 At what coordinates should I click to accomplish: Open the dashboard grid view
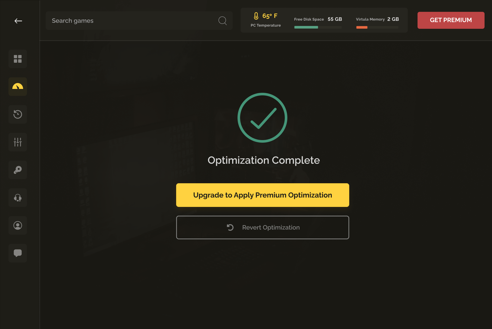tap(17, 59)
